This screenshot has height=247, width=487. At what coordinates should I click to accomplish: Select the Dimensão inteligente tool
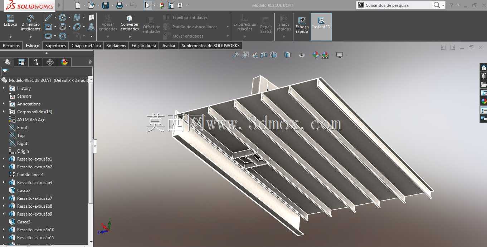(x=30, y=23)
